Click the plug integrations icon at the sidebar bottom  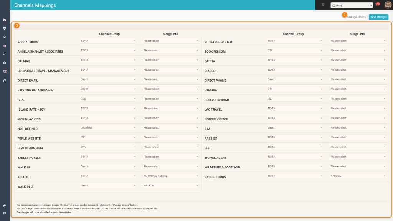pyautogui.click(x=5, y=206)
